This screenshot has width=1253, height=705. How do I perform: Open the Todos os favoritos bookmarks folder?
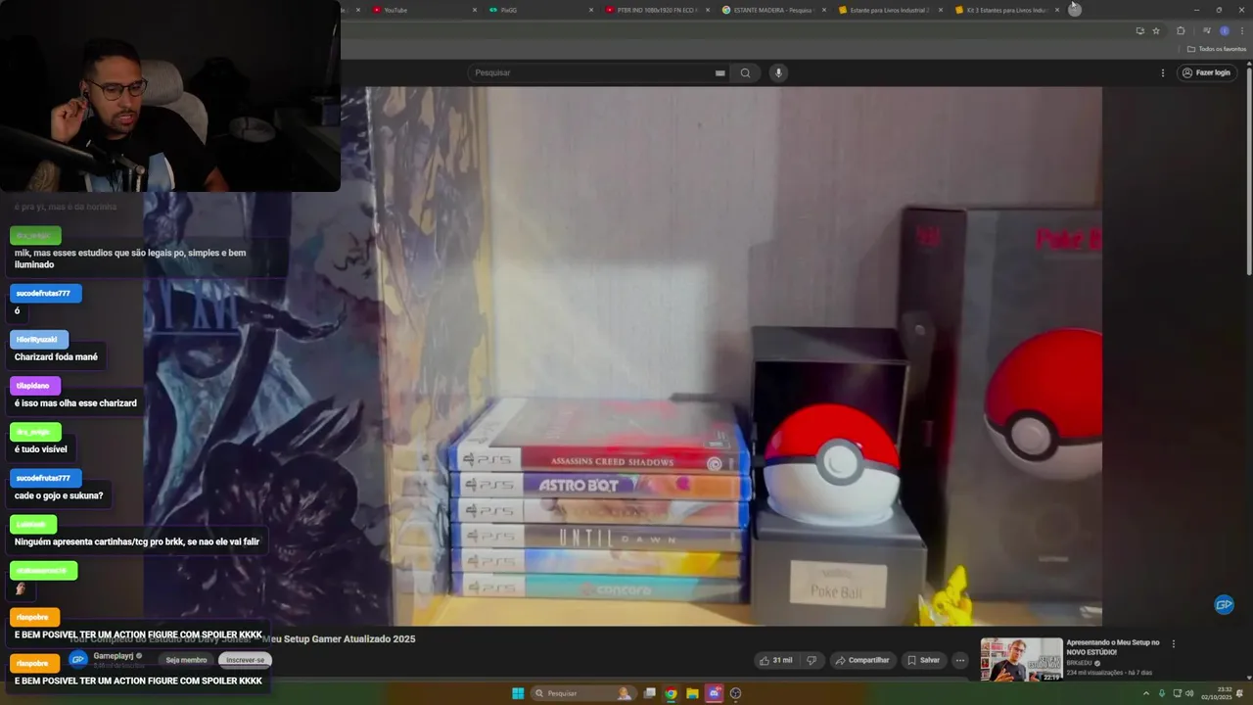coord(1217,49)
